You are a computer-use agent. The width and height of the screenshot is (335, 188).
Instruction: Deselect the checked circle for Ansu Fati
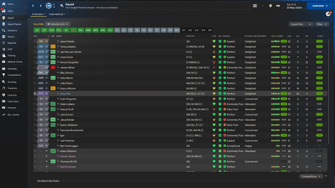pyautogui.click(x=35, y=93)
